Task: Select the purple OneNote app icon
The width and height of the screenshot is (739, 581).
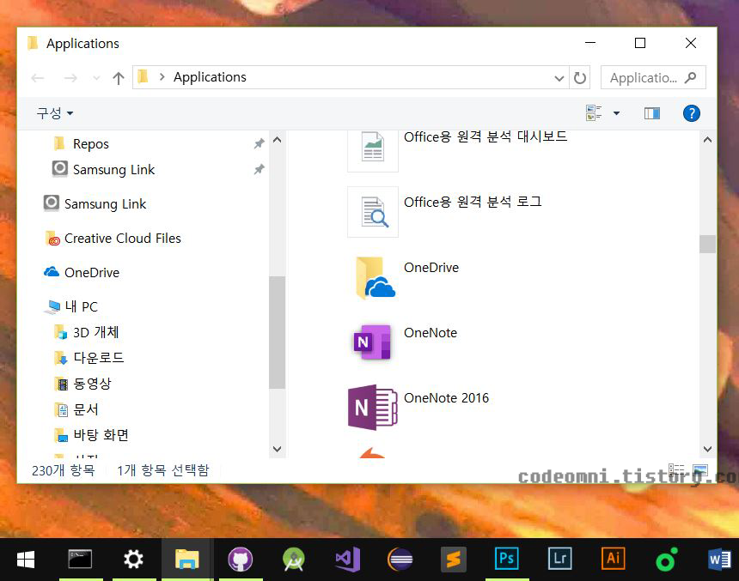Action: 372,342
